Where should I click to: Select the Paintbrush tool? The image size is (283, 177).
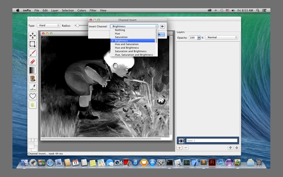tap(33, 53)
